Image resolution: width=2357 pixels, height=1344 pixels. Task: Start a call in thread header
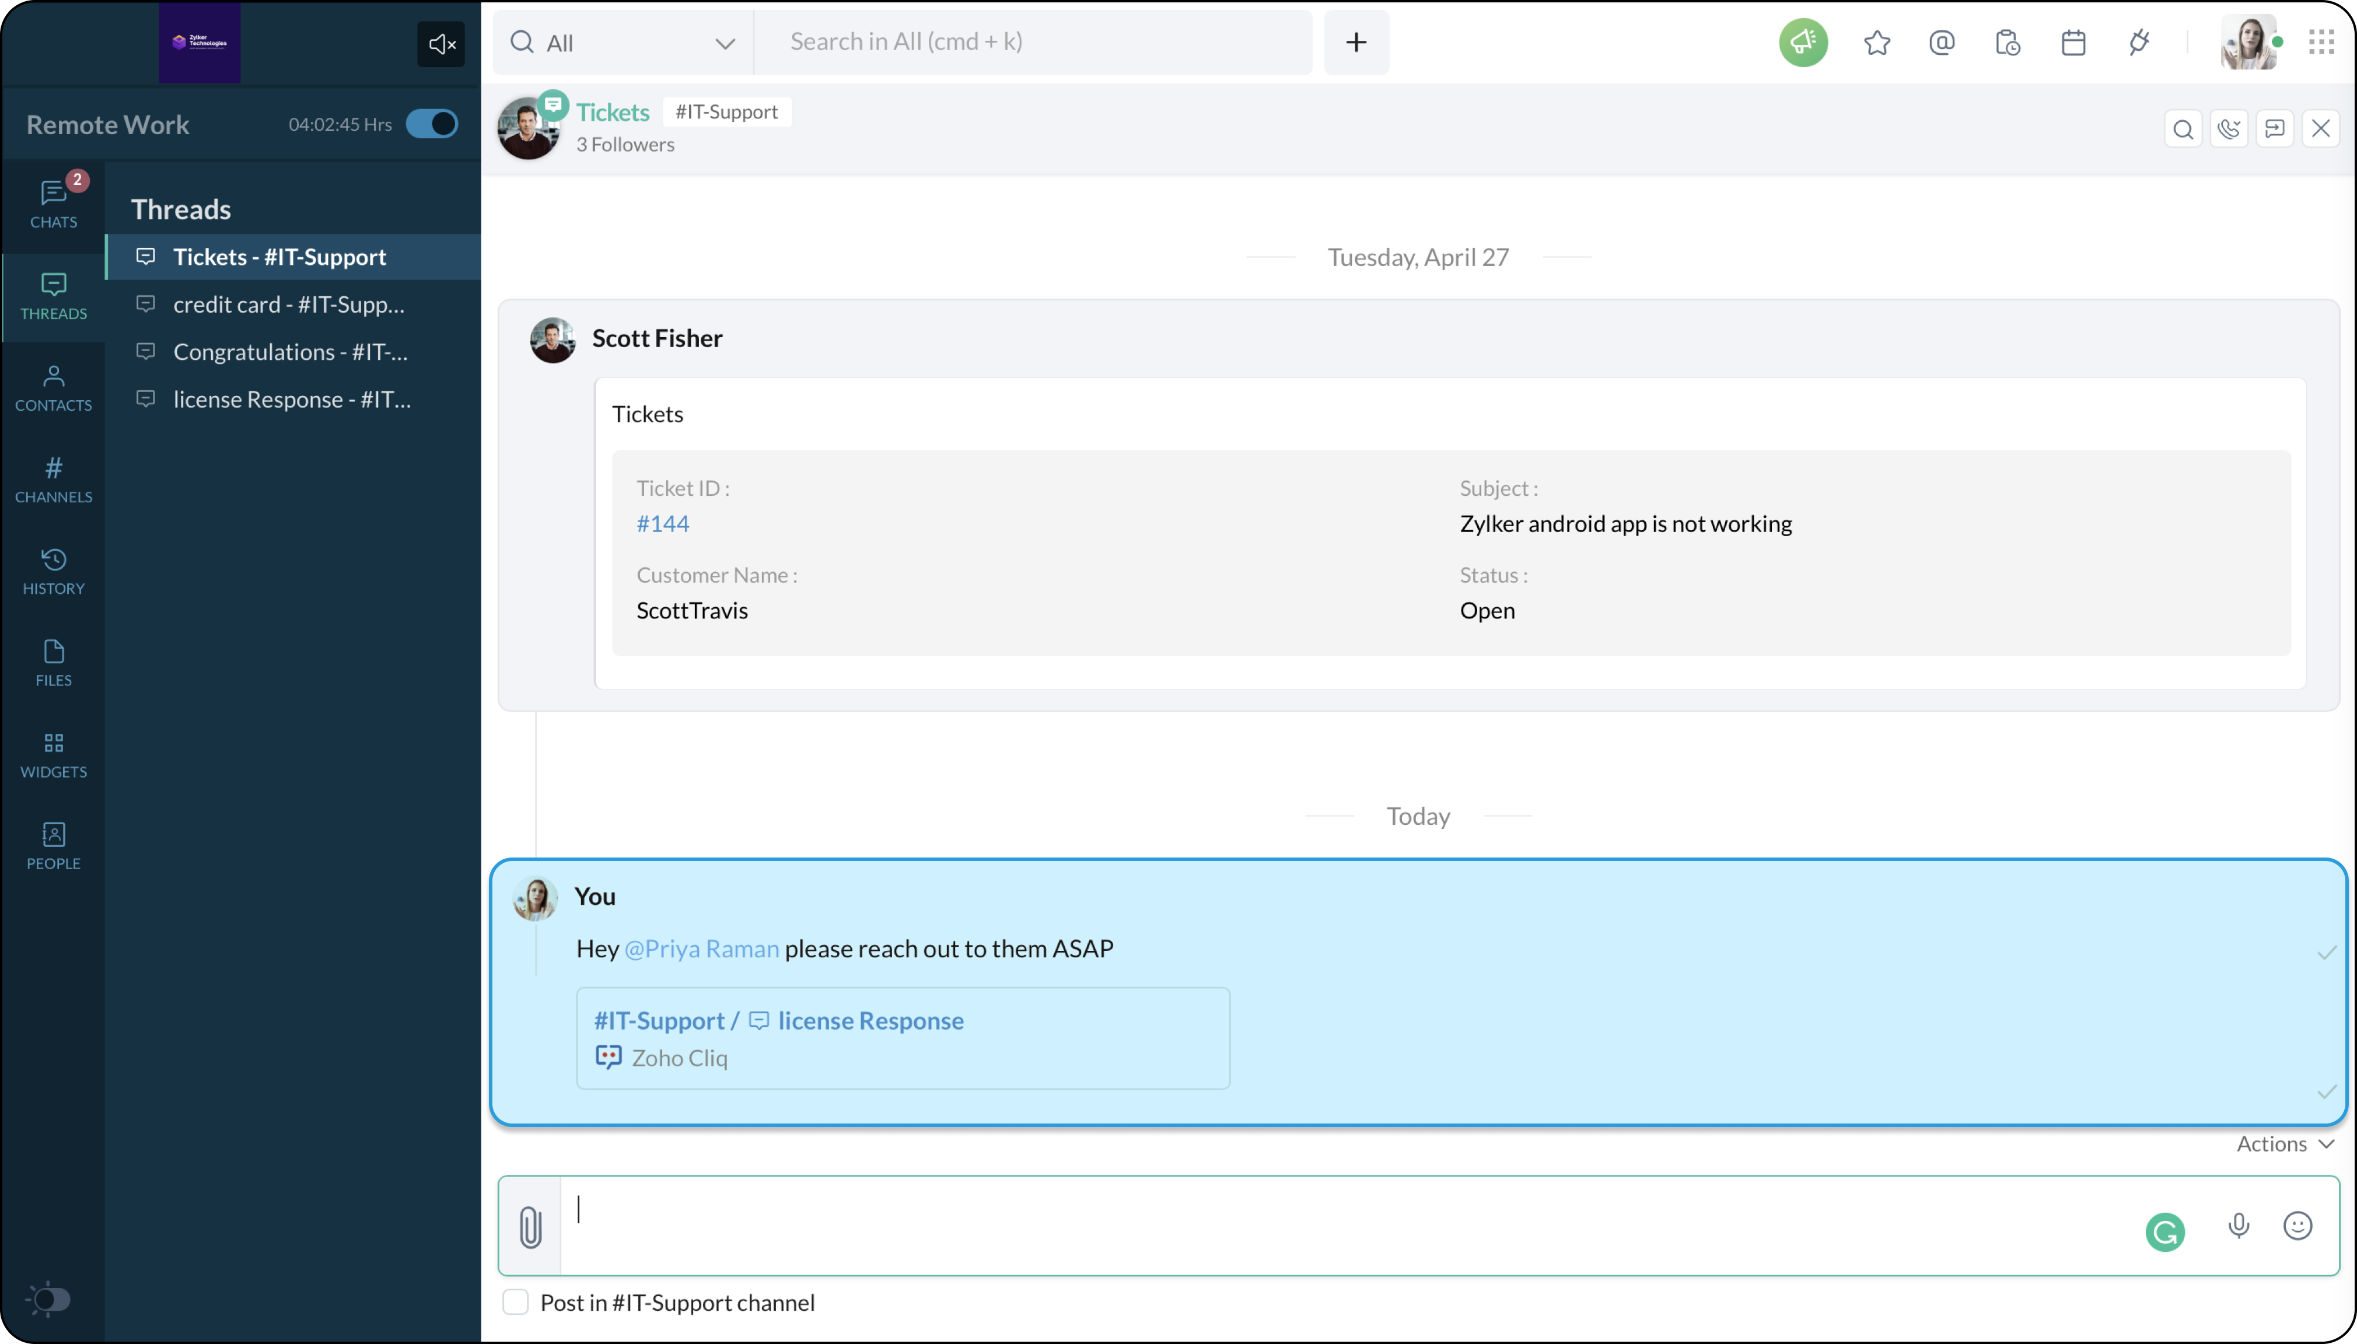[x=2229, y=128]
